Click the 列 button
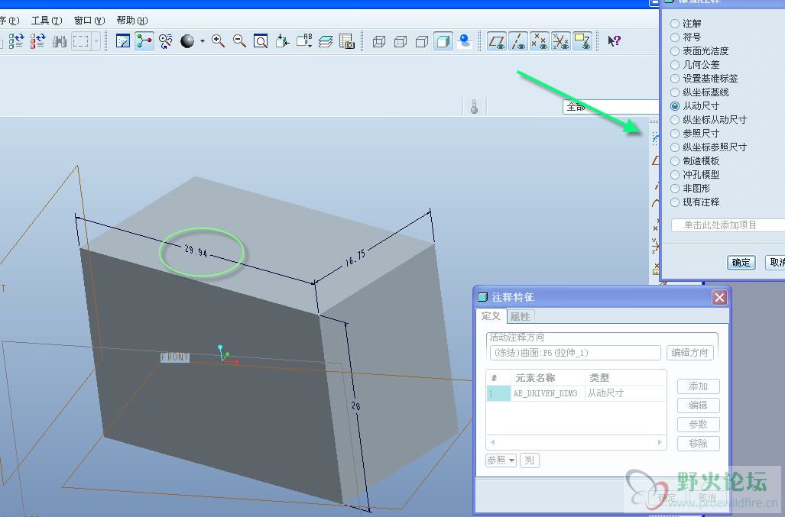 [x=529, y=460]
